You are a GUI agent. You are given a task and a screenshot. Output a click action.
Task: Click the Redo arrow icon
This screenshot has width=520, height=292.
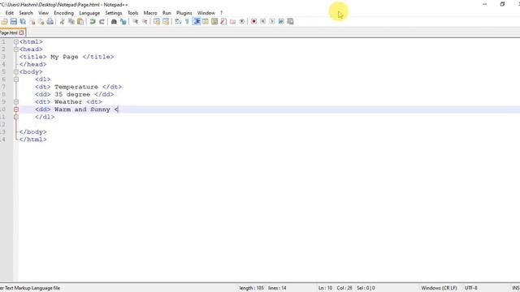pos(102,22)
